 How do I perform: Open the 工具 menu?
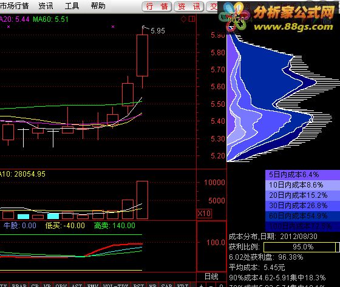tap(72, 6)
